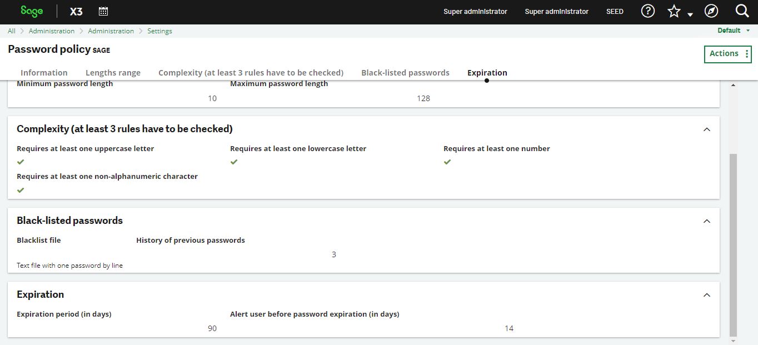Click the Actions button

tap(724, 54)
